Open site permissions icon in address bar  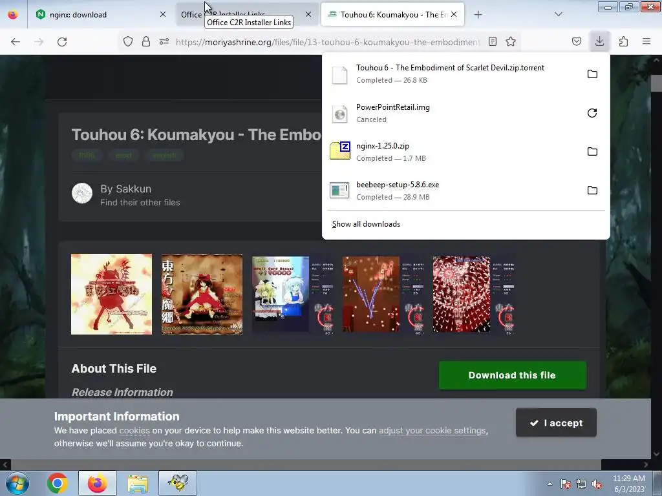(x=164, y=41)
